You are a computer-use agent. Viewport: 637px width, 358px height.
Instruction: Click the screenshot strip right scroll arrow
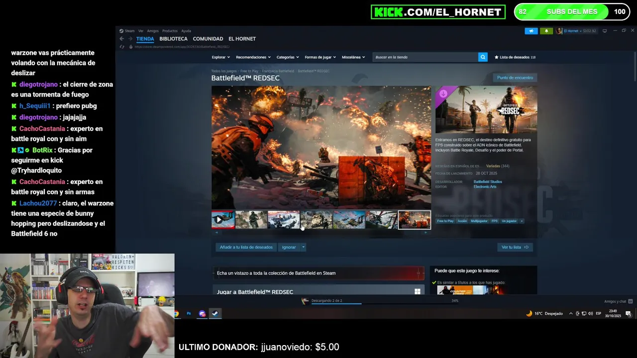point(426,232)
